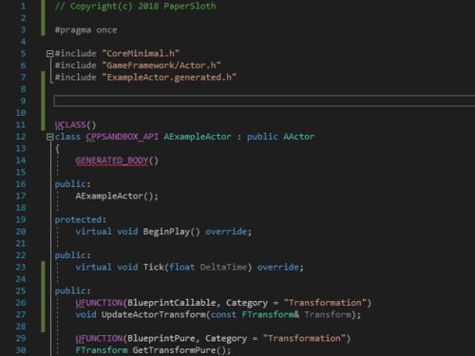This screenshot has height=356, width=475.
Task: Click the DeltaTime parameter
Action: (x=223, y=267)
